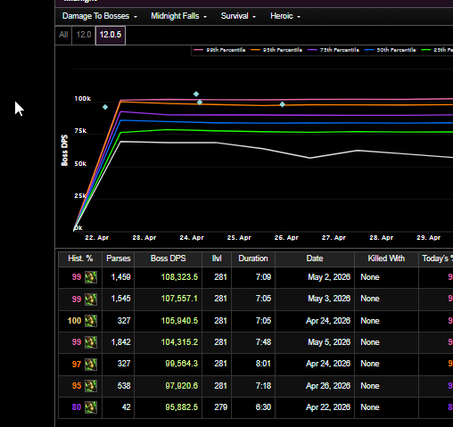Click the 24. Apr axis label

[x=192, y=238]
